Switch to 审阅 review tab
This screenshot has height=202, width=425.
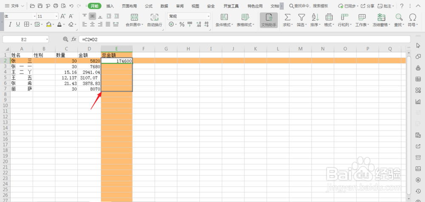click(179, 6)
